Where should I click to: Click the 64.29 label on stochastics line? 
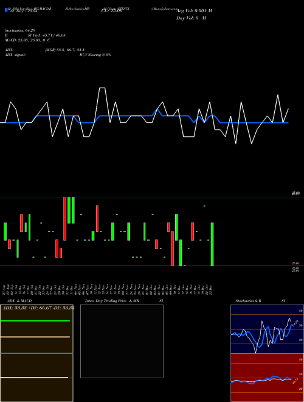coord(295,323)
